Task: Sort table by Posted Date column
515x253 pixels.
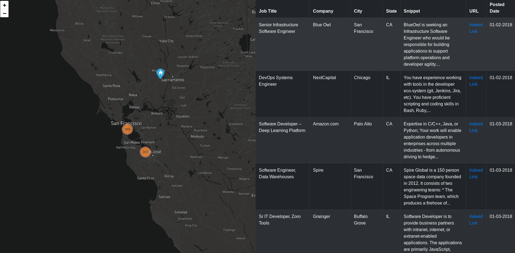Action: 500,9
